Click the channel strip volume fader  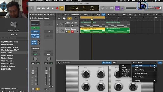pyautogui.click(x=33, y=72)
